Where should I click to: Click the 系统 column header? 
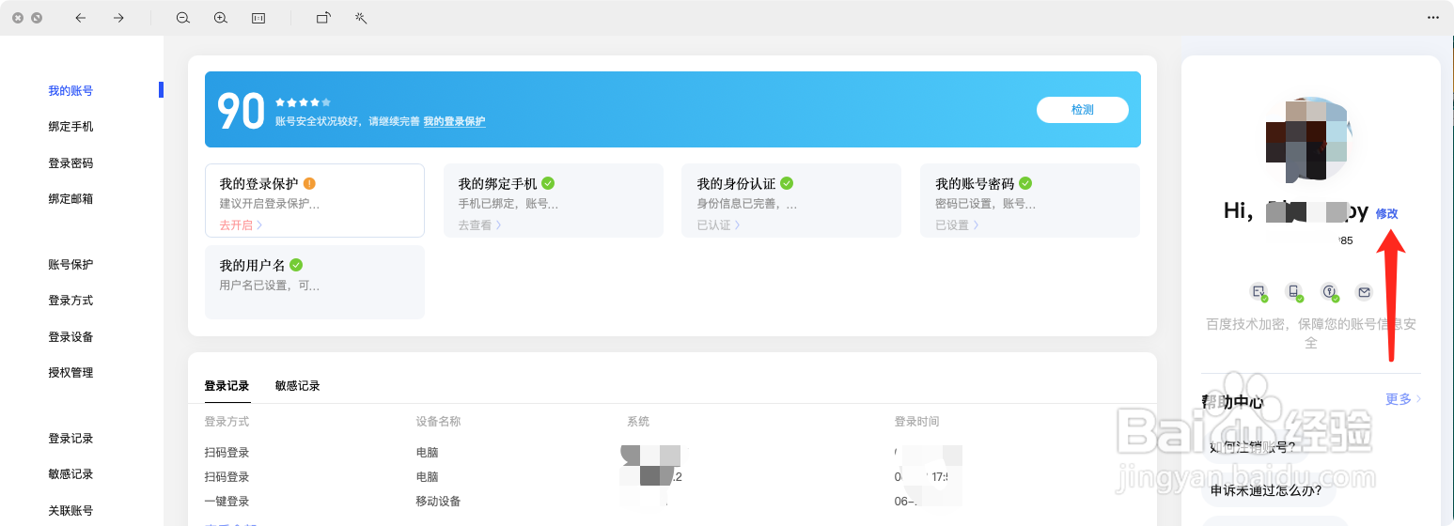(x=638, y=422)
